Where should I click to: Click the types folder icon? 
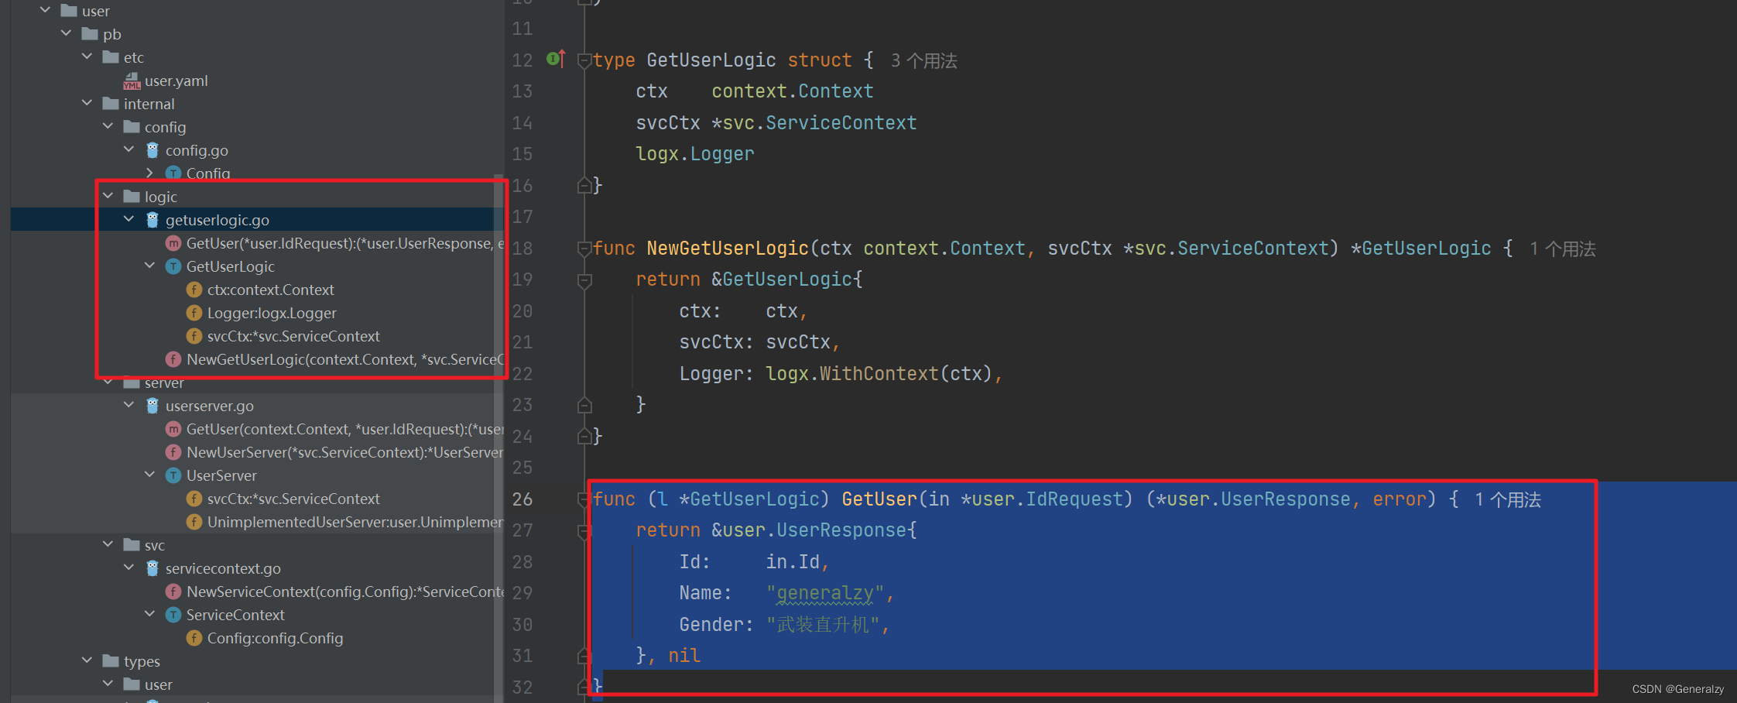111,660
